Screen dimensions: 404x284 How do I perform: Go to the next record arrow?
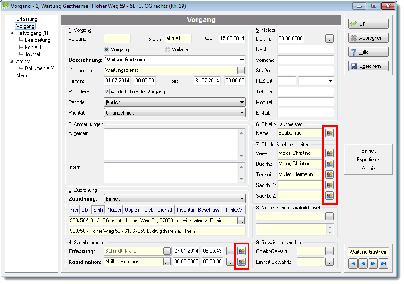[x=373, y=263]
